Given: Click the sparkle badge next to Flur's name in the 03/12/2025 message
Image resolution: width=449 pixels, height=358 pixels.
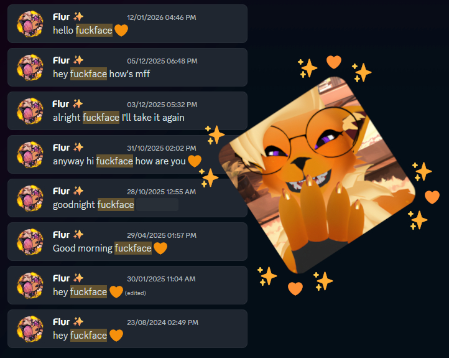Looking at the screenshot, I should click(x=78, y=104).
